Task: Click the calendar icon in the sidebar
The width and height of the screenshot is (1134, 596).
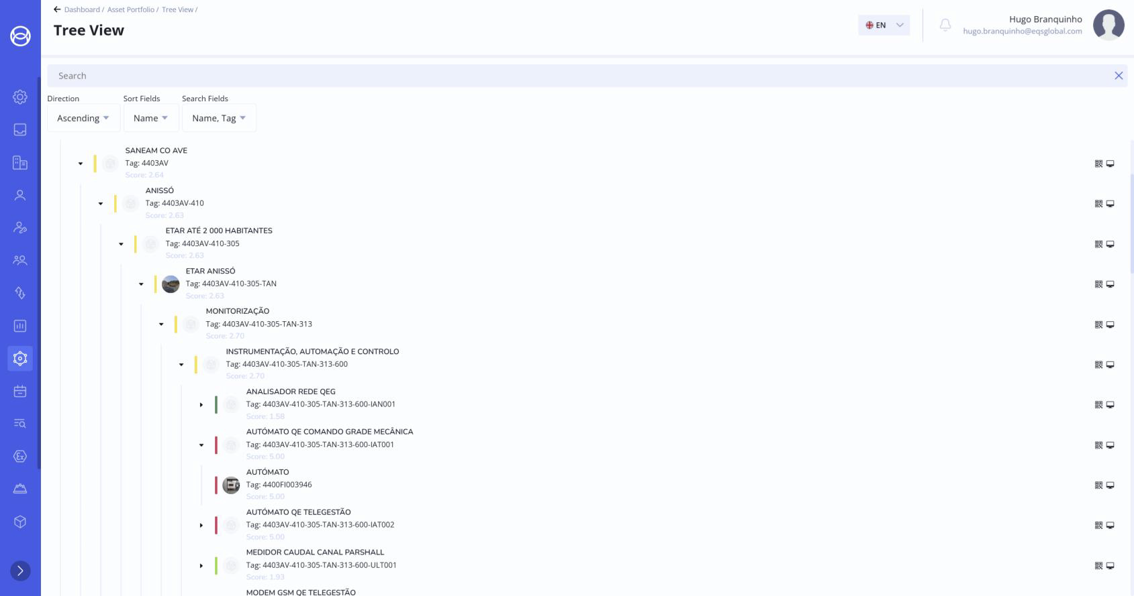Action: click(x=20, y=391)
